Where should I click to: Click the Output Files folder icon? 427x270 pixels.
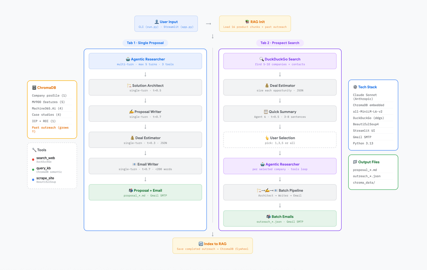355,162
